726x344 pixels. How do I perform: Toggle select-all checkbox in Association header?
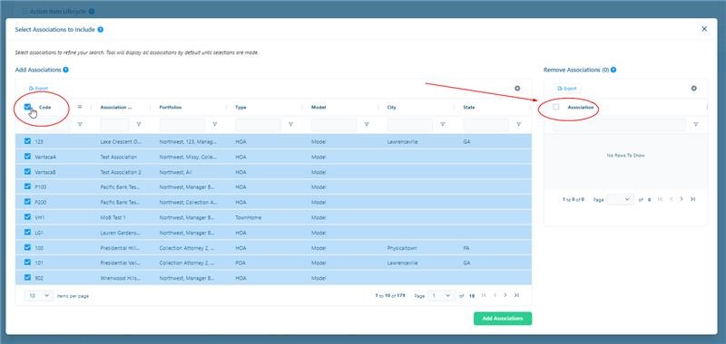(556, 107)
